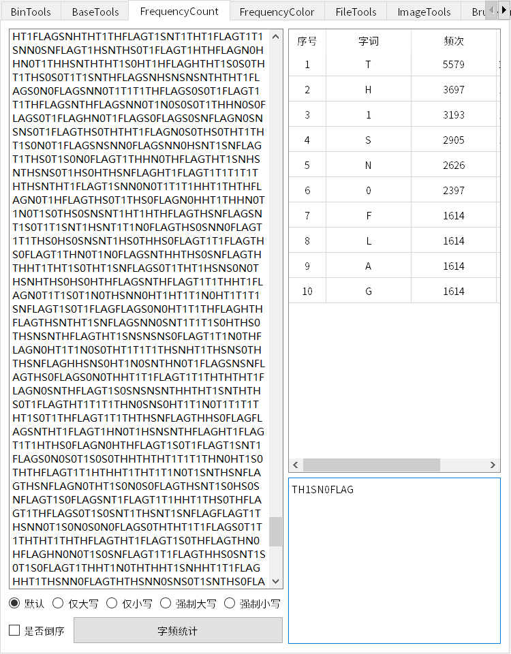Select the 仅小写 radio option
The height and width of the screenshot is (654, 511).
click(129, 603)
